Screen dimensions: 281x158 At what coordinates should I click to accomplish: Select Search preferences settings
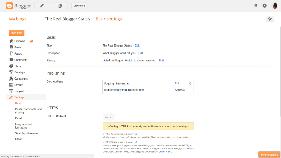click(27, 133)
